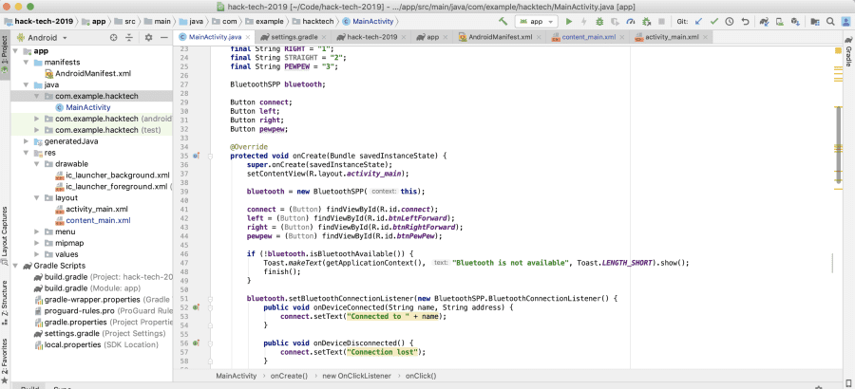The width and height of the screenshot is (855, 389).
Task: Click hacktech breadcrumb in navigation bar
Action: tap(313, 22)
